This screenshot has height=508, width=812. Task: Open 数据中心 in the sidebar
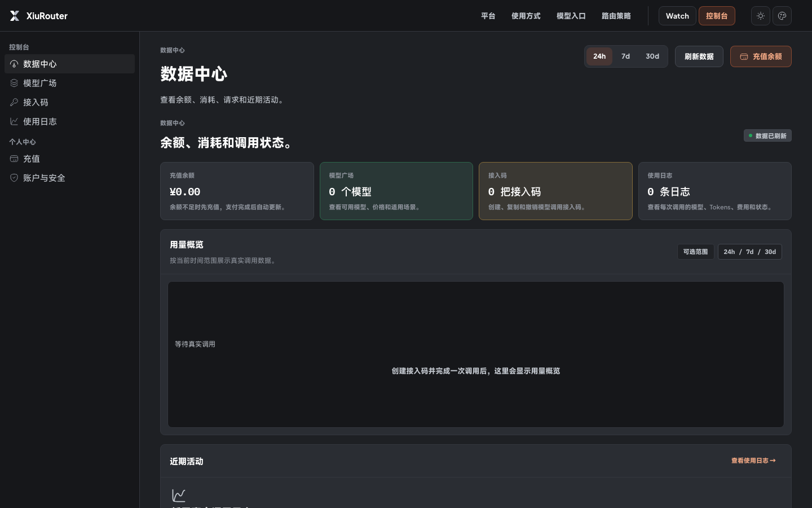69,64
